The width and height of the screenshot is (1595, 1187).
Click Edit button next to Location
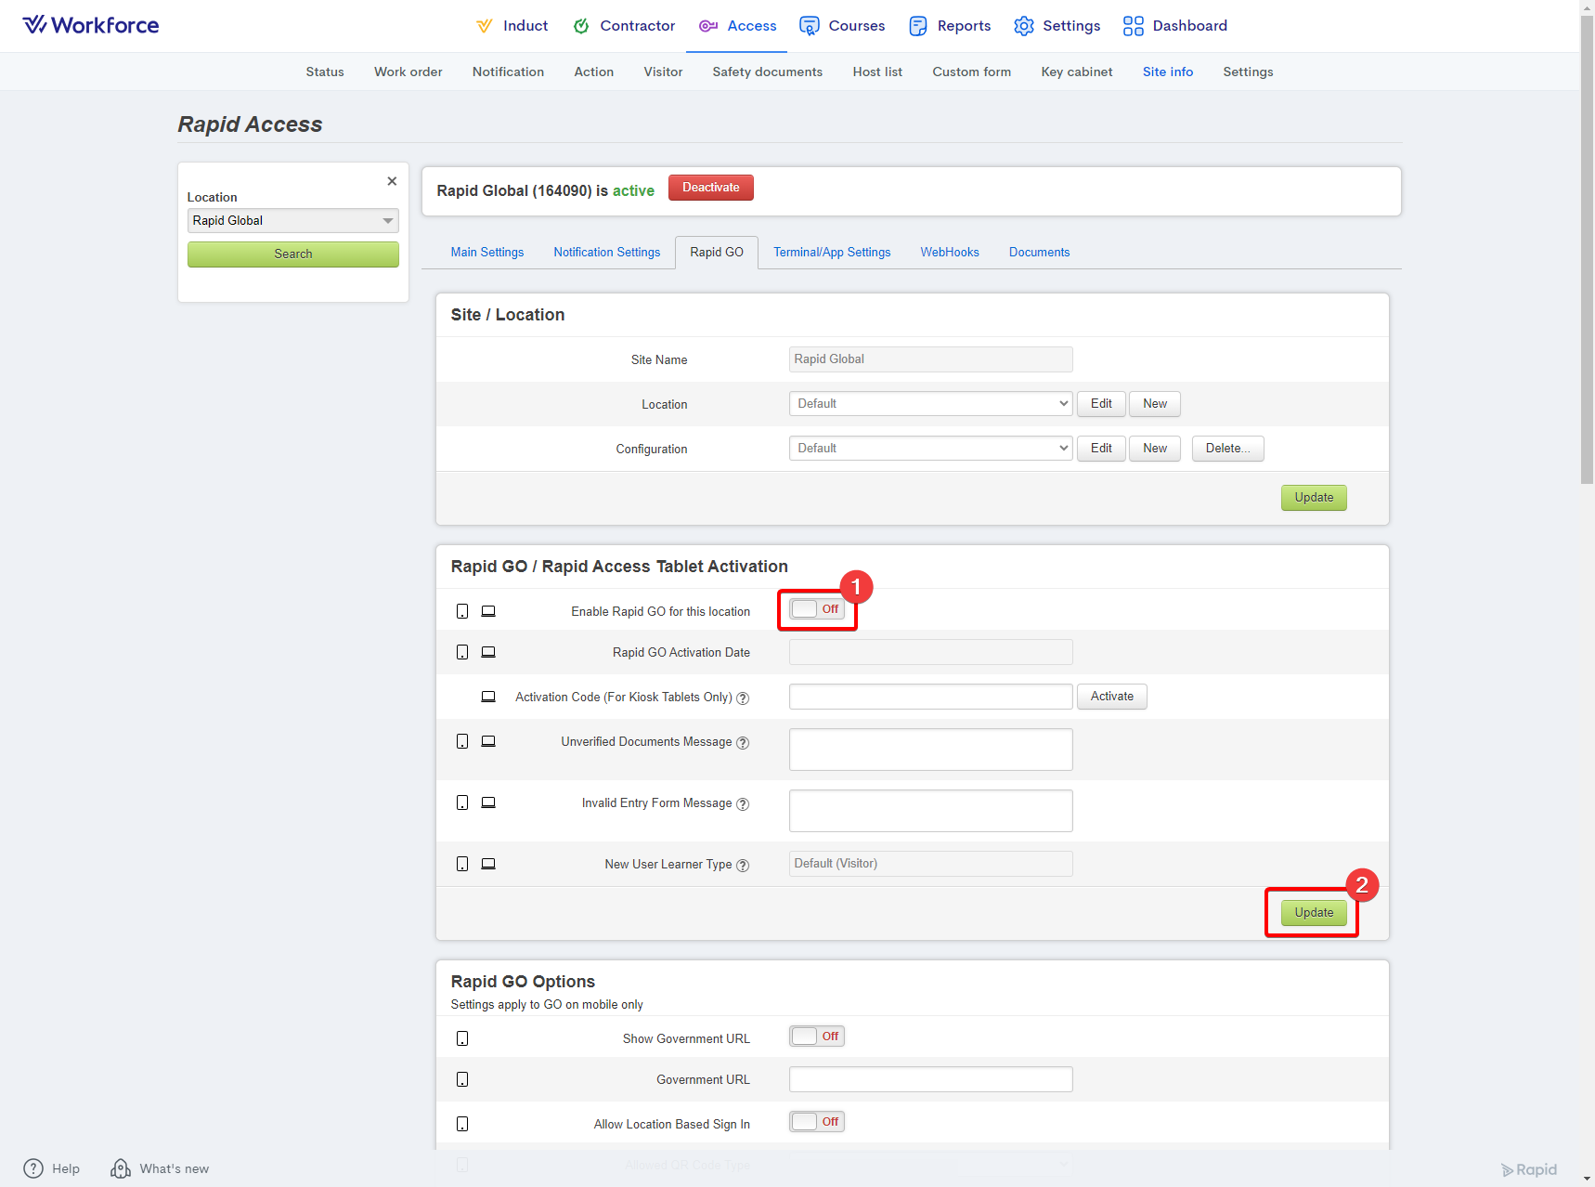(x=1101, y=404)
